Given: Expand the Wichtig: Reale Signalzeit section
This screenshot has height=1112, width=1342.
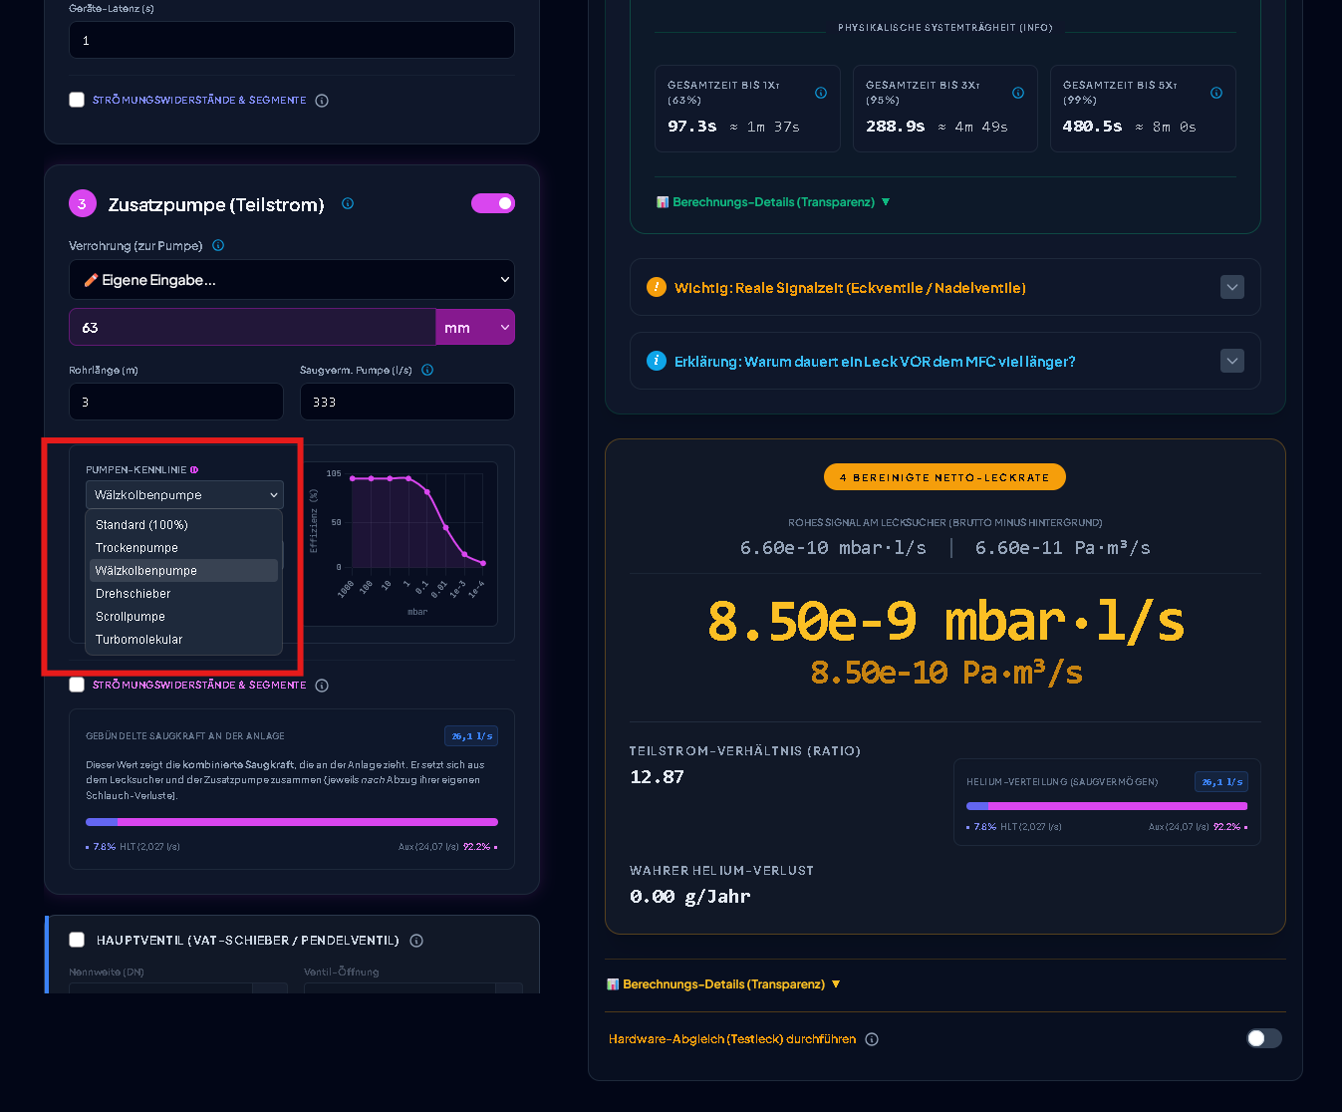Looking at the screenshot, I should click(x=945, y=287).
